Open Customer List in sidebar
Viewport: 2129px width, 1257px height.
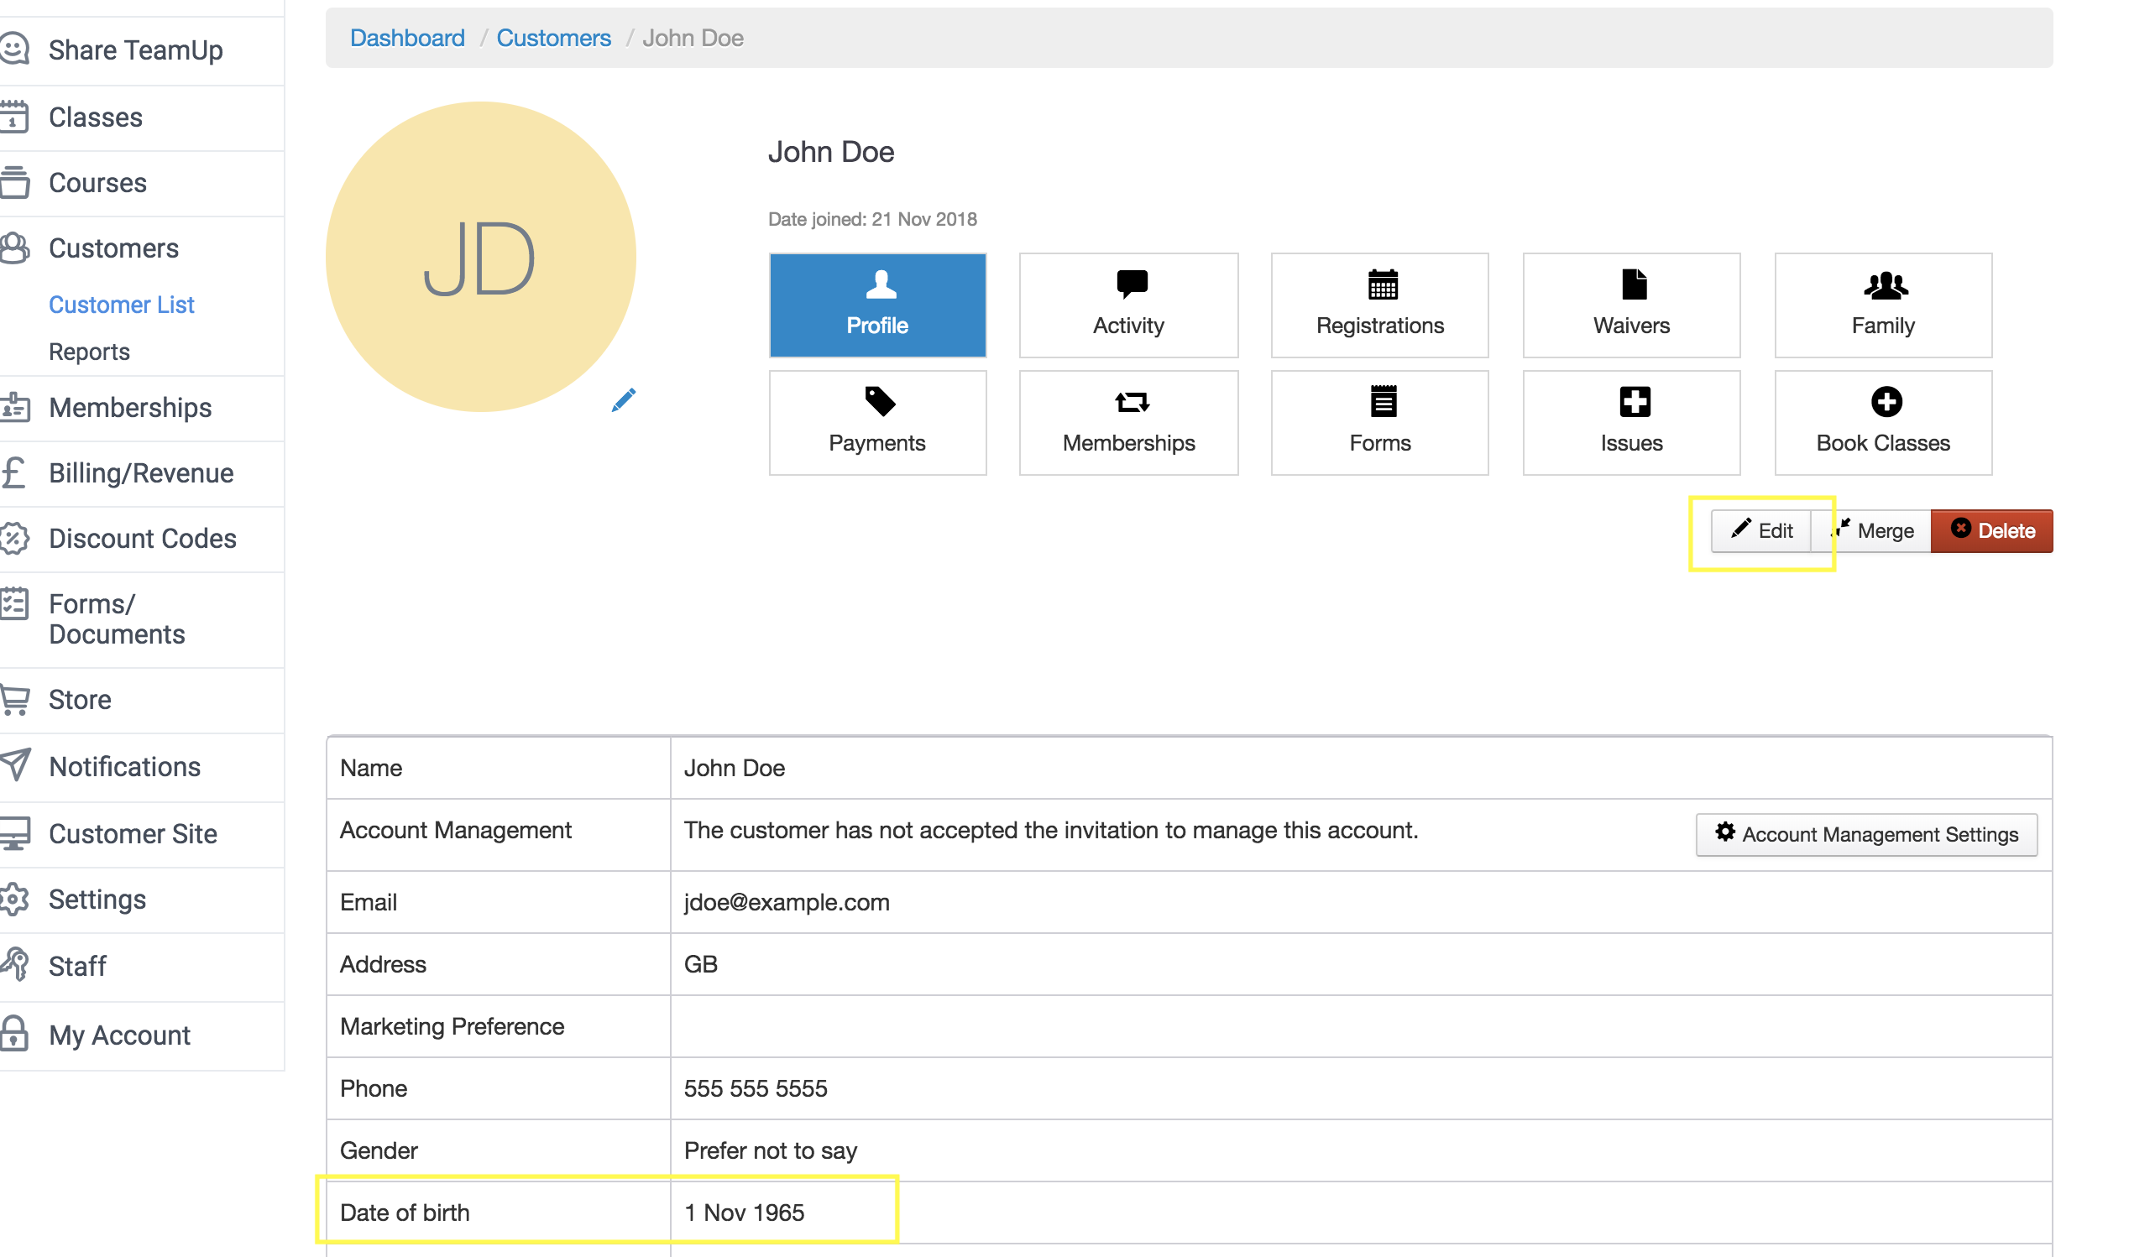[121, 304]
